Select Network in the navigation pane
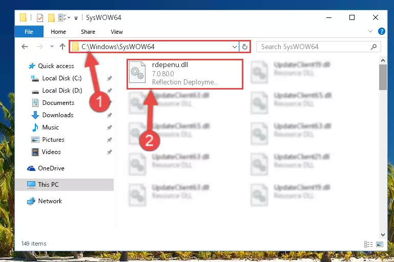Image resolution: width=394 pixels, height=262 pixels. tap(50, 201)
